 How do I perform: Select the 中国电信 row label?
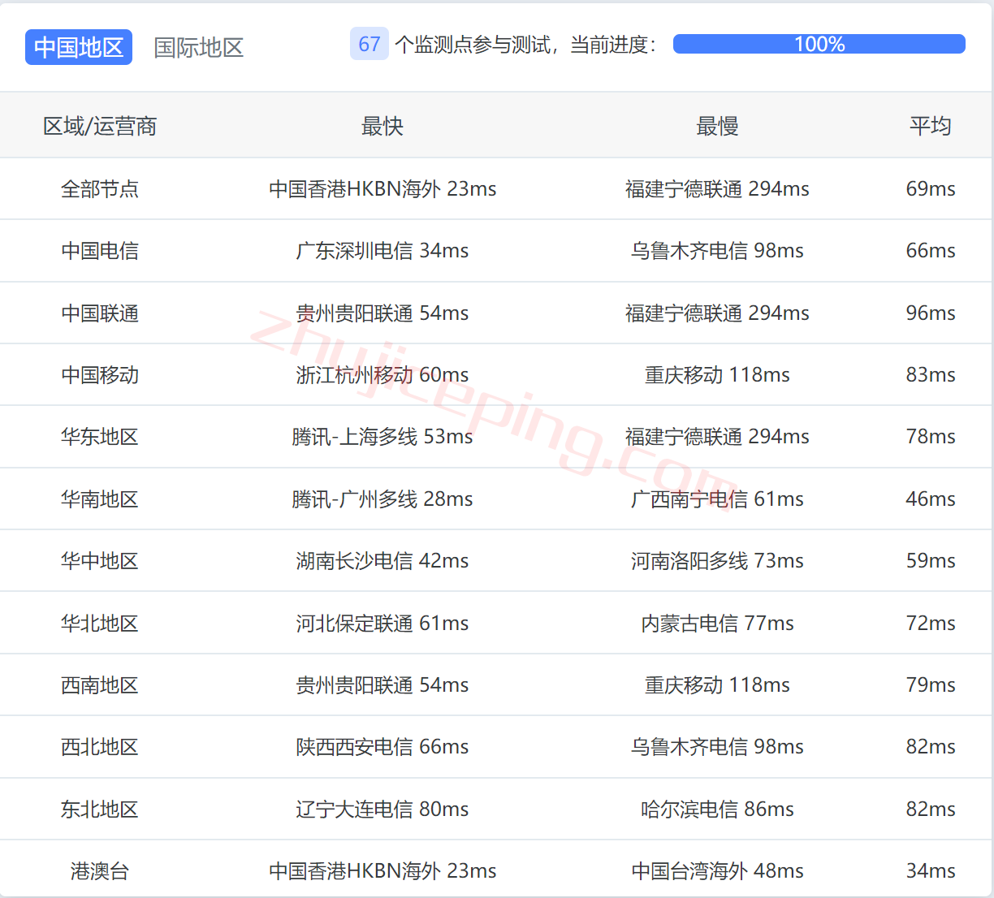(x=100, y=251)
